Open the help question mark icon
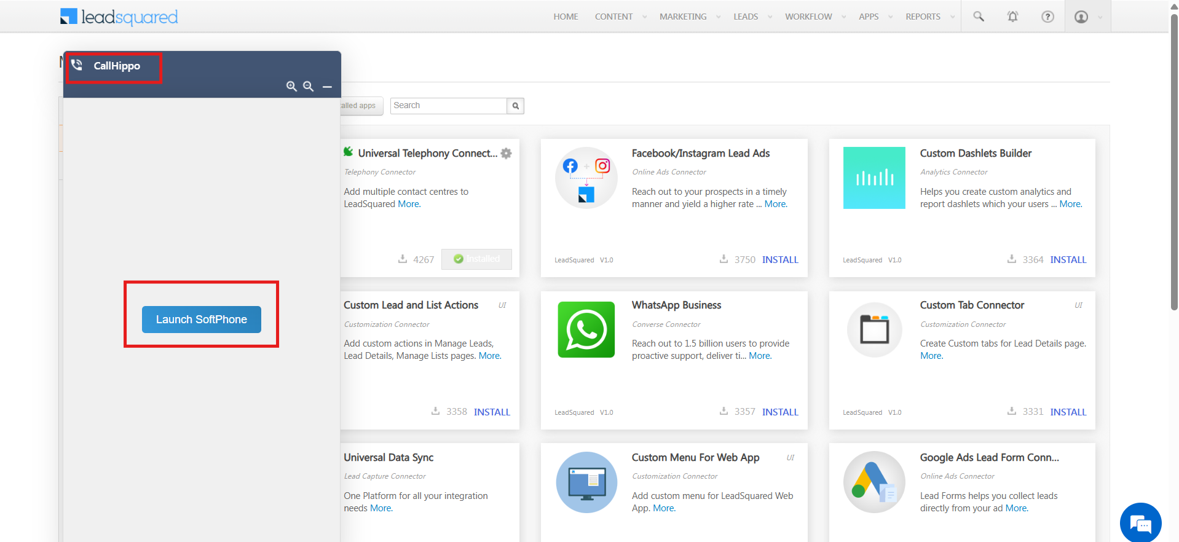 click(1047, 17)
